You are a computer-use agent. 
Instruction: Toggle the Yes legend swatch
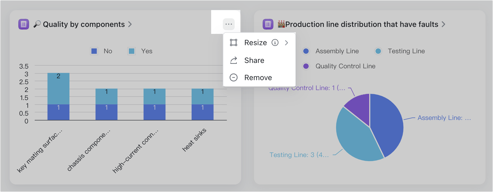[x=132, y=51]
